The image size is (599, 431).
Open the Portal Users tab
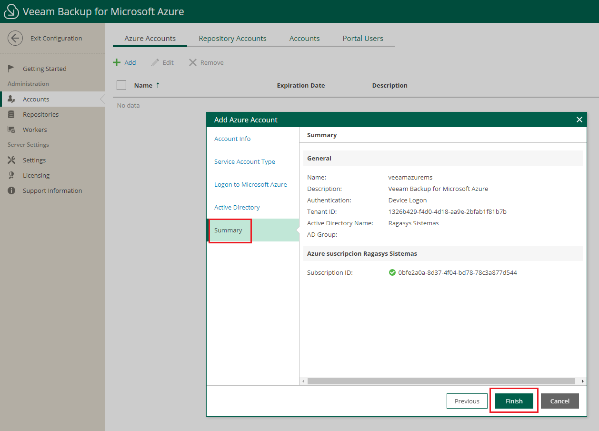[363, 38]
